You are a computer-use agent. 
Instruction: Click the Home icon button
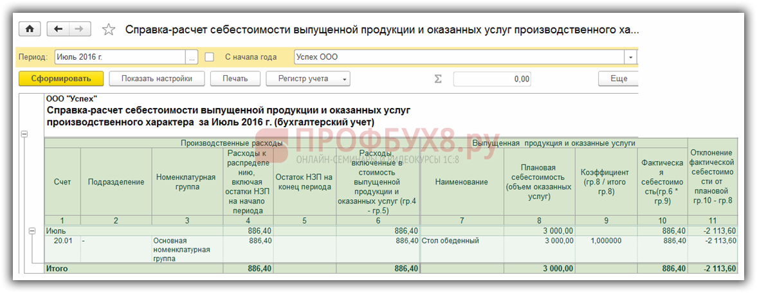[x=29, y=29]
